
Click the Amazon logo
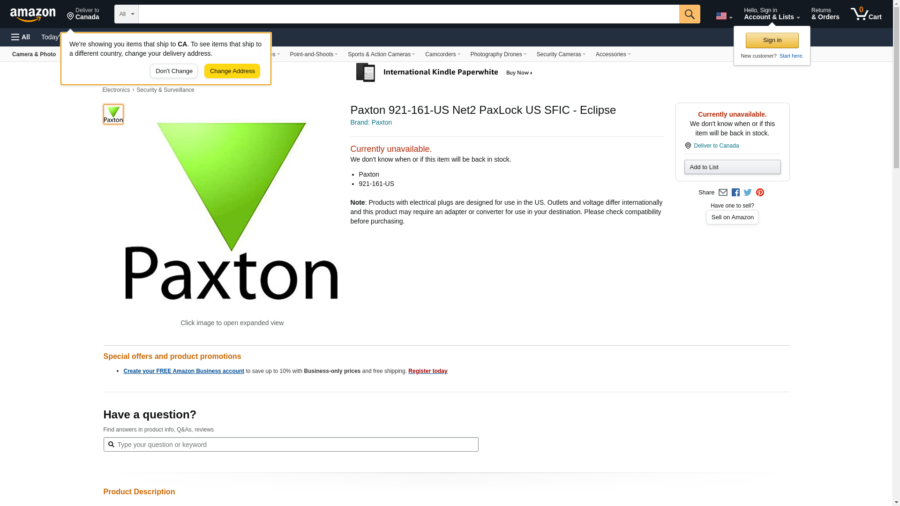pyautogui.click(x=33, y=15)
